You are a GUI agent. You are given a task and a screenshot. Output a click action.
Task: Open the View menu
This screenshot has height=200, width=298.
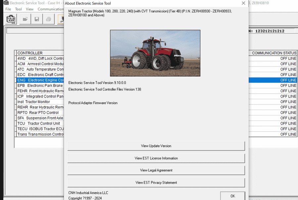point(29,9)
